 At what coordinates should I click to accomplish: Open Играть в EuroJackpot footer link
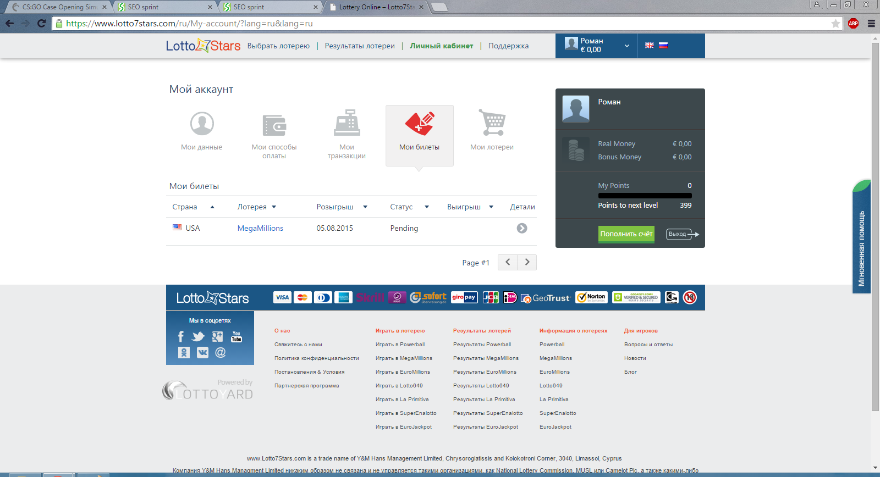pos(403,427)
